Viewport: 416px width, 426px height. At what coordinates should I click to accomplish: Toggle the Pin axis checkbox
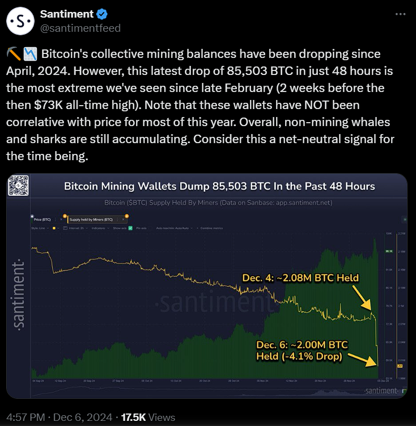[x=144, y=228]
